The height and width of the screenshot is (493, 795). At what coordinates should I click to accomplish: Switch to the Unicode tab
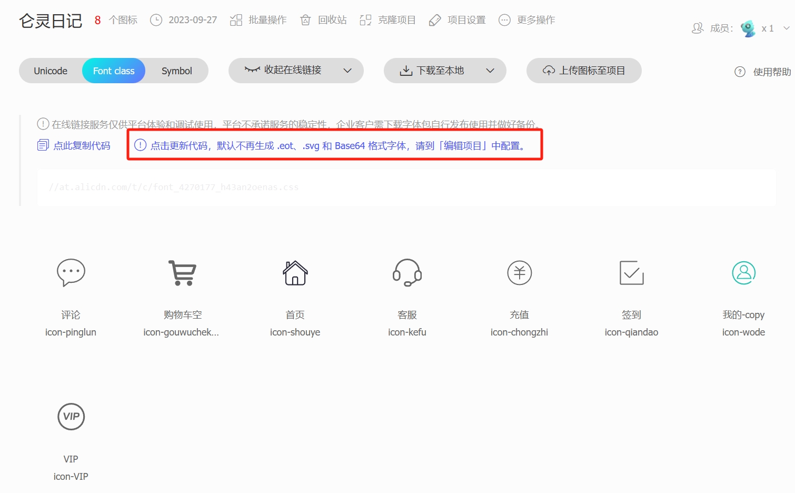(x=51, y=71)
